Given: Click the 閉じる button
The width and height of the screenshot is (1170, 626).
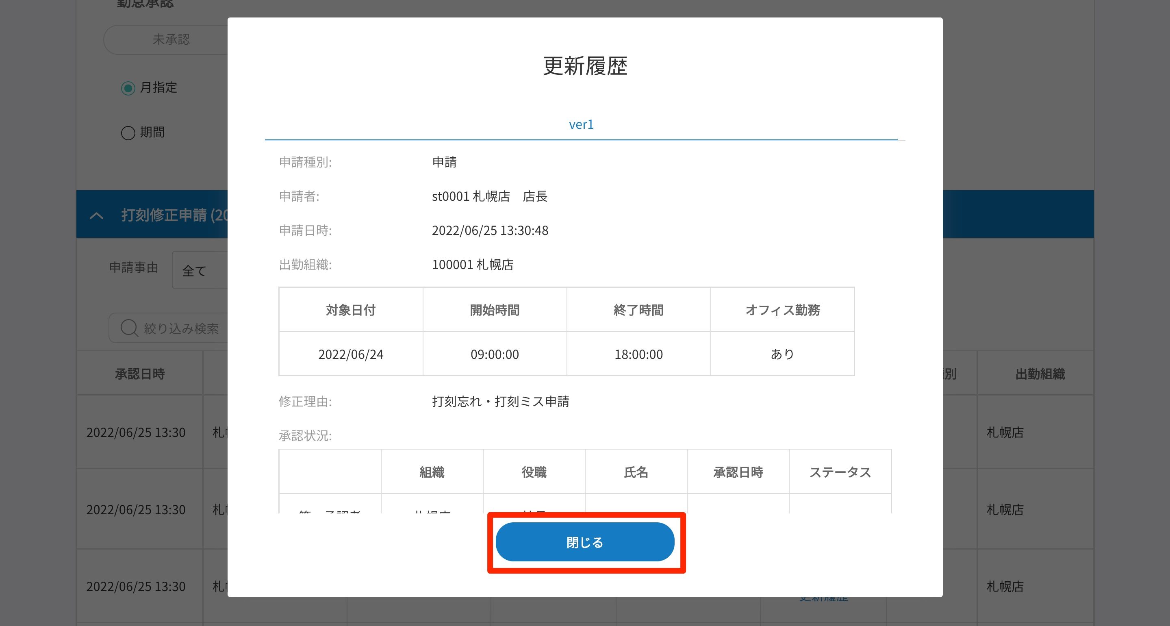Looking at the screenshot, I should (584, 542).
